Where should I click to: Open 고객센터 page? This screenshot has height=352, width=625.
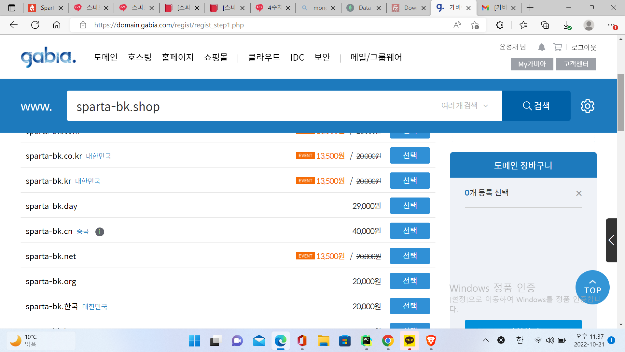click(576, 64)
